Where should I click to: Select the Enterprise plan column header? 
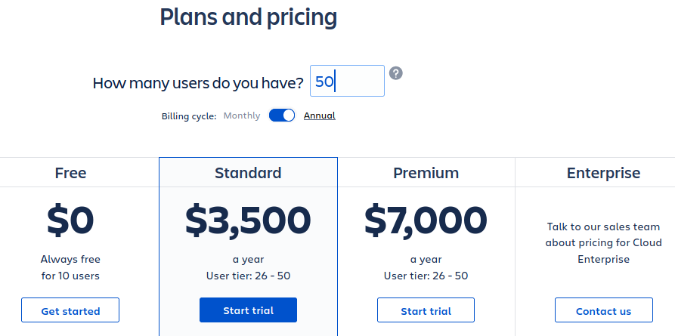pyautogui.click(x=603, y=173)
